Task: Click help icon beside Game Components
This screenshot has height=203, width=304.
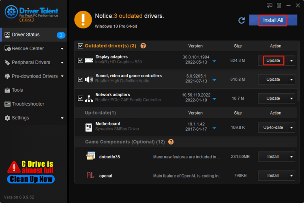Action: tap(171, 142)
